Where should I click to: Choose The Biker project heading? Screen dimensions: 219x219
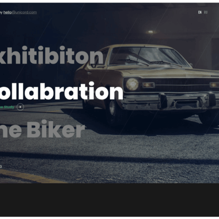[42, 129]
